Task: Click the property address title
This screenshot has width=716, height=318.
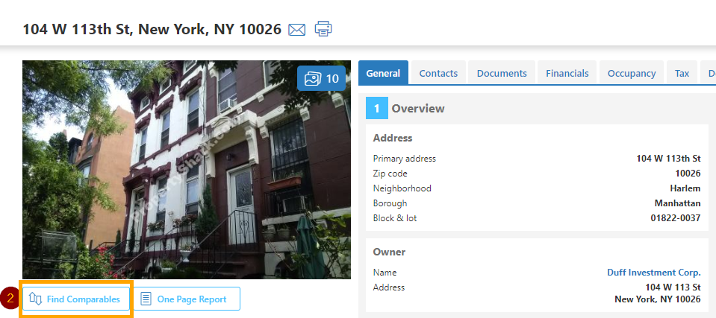Action: pos(152,29)
